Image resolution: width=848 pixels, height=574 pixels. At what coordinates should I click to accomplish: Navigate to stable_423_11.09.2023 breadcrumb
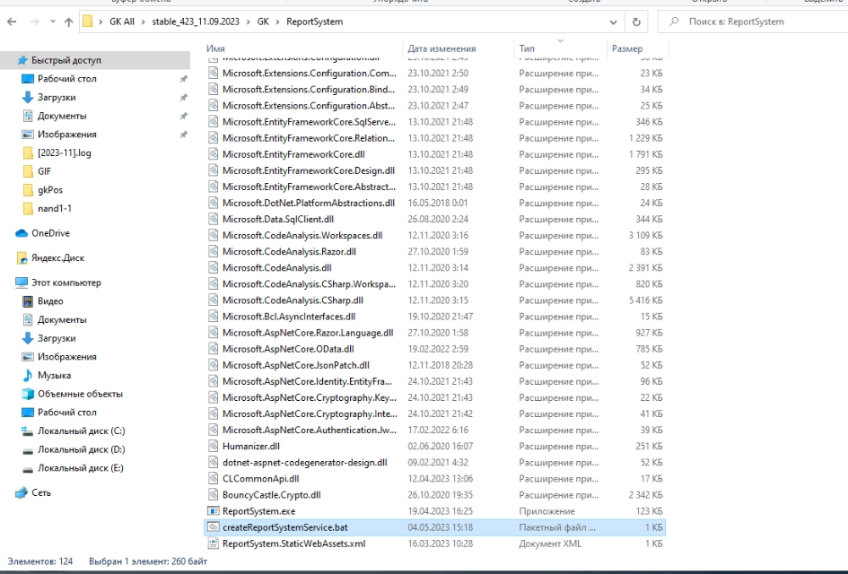click(x=196, y=22)
